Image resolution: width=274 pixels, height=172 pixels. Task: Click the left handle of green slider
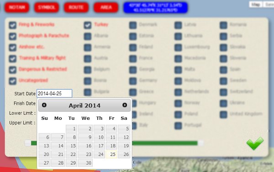[28, 143]
